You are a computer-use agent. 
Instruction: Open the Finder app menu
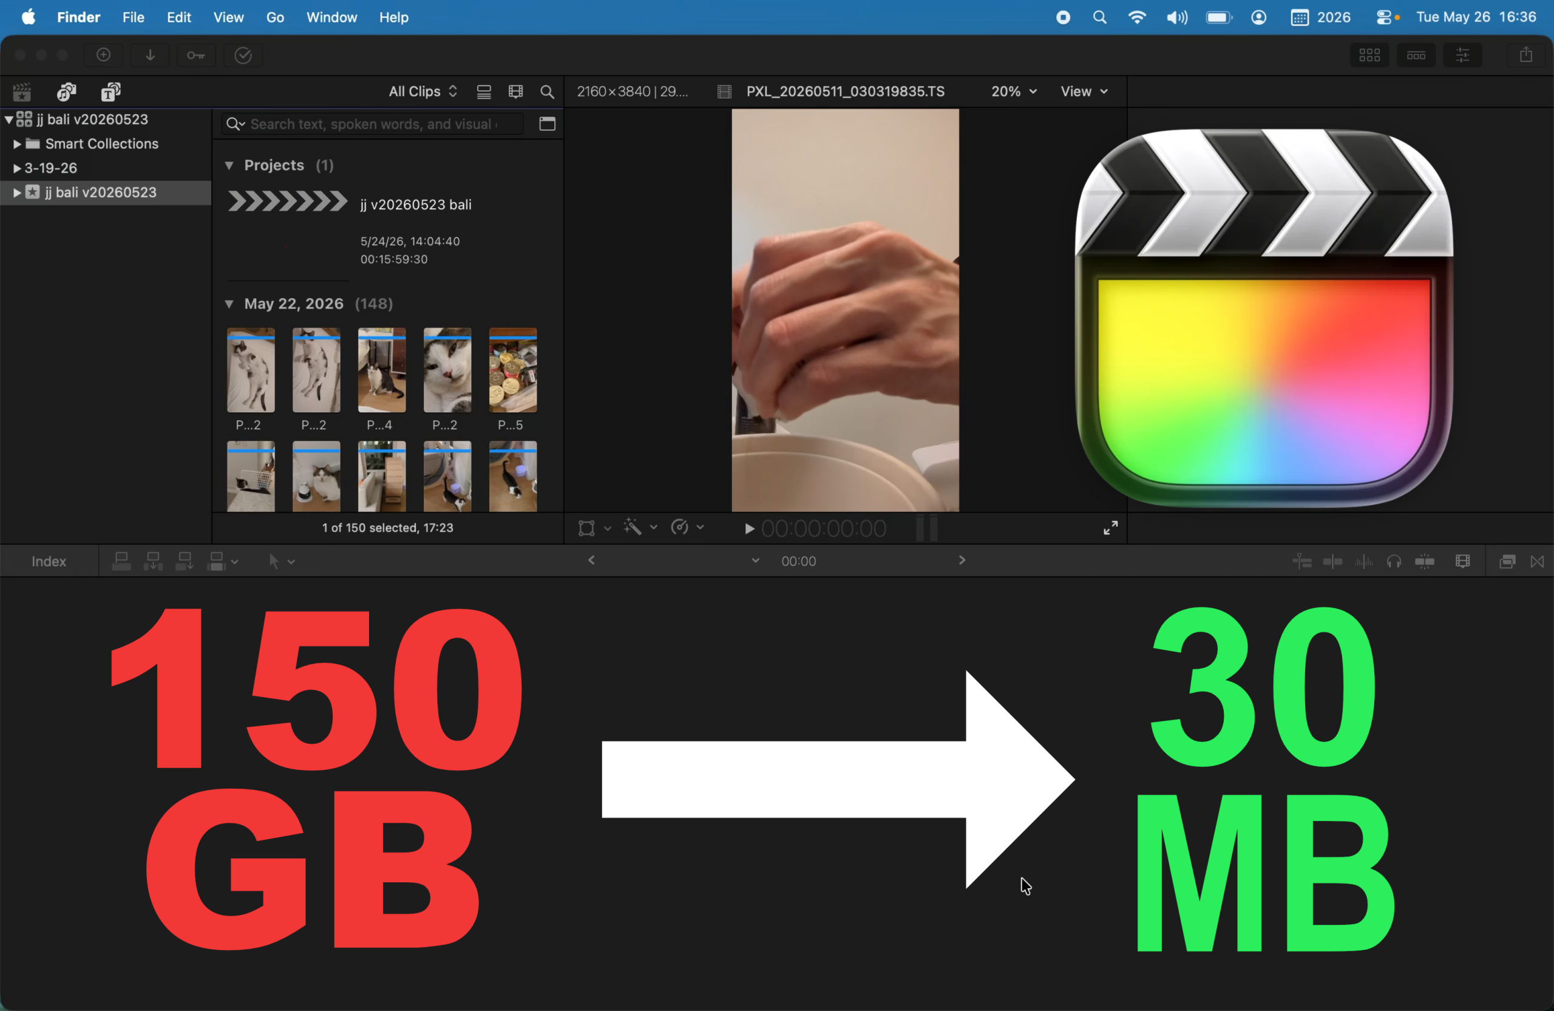[x=78, y=17]
